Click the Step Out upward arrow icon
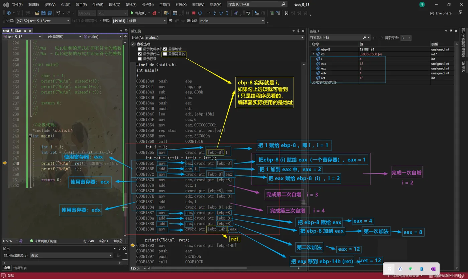Image resolution: width=468 pixels, height=279 pixels. click(227, 13)
